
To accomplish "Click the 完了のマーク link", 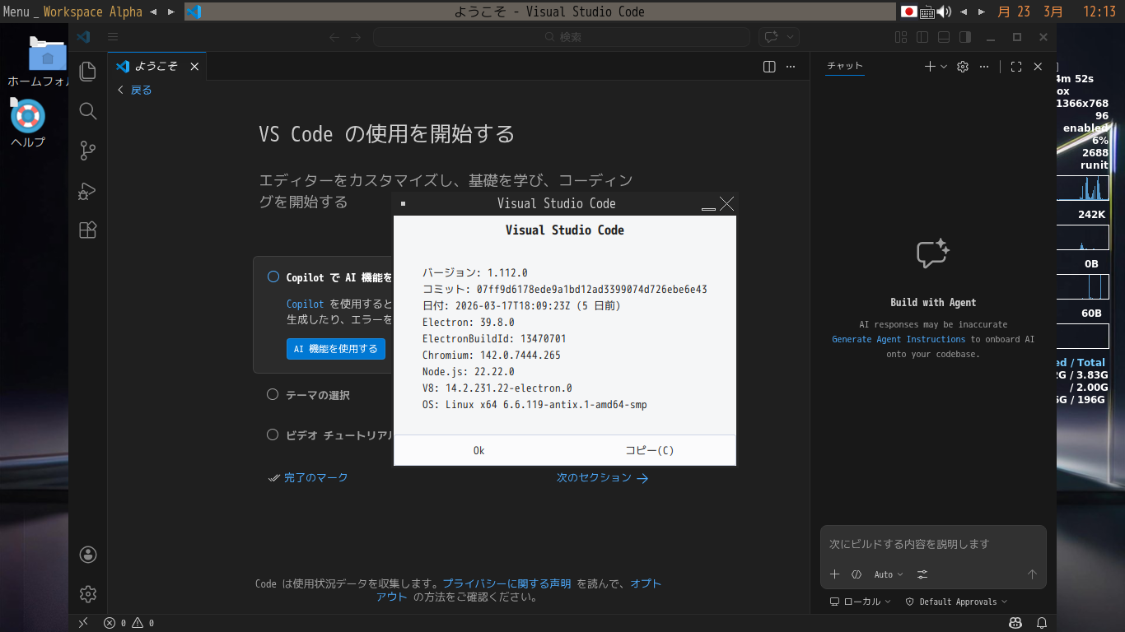I will click(309, 477).
